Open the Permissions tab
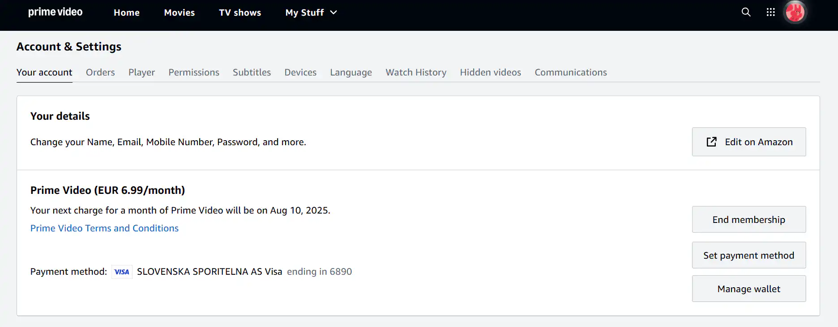The width and height of the screenshot is (838, 327). pos(194,72)
